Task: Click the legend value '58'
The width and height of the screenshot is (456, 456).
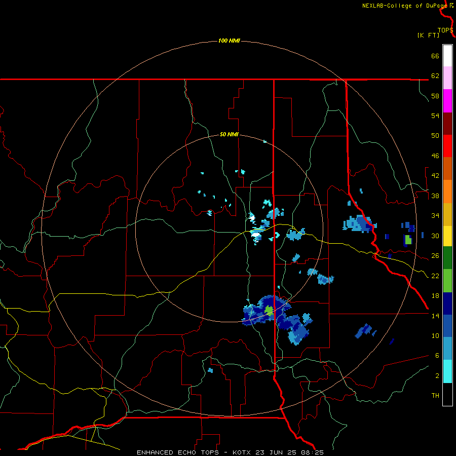Action: click(x=435, y=96)
